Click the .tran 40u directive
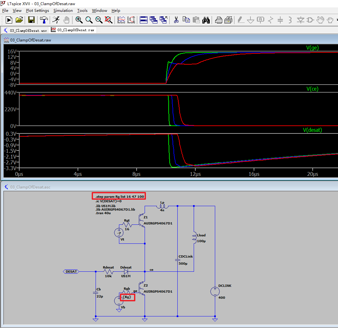Screen dimensions: 338x328 103,213
